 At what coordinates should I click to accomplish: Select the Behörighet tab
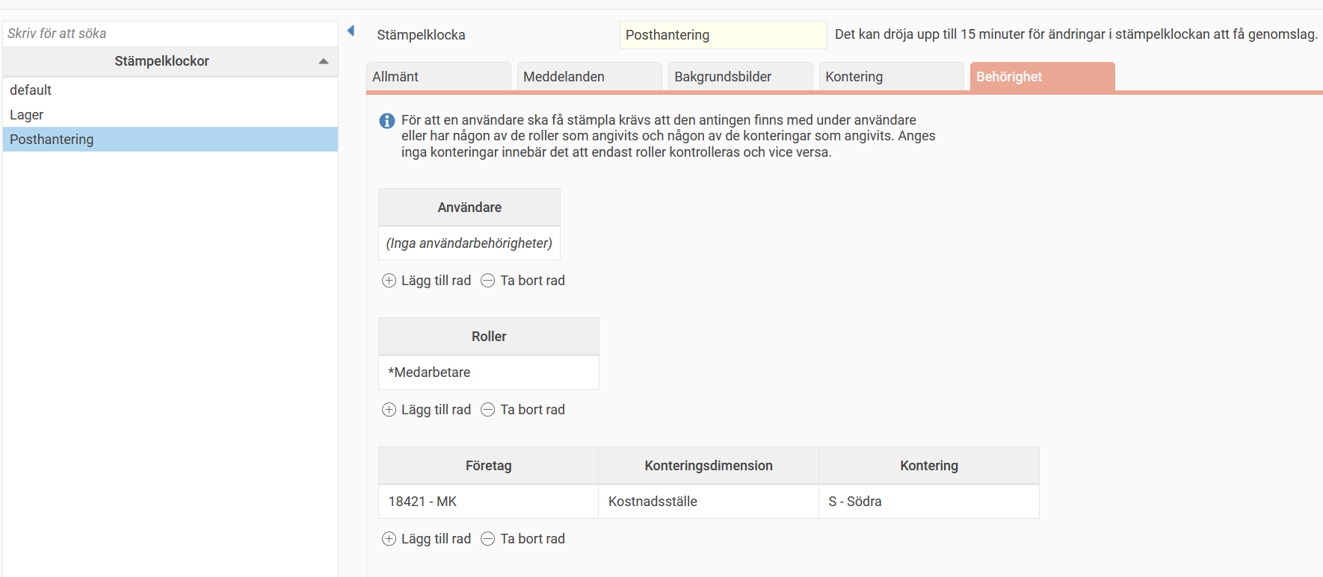coord(1042,77)
